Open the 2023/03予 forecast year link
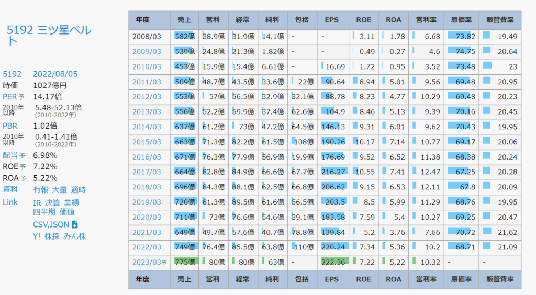The image size is (536, 295). (149, 262)
